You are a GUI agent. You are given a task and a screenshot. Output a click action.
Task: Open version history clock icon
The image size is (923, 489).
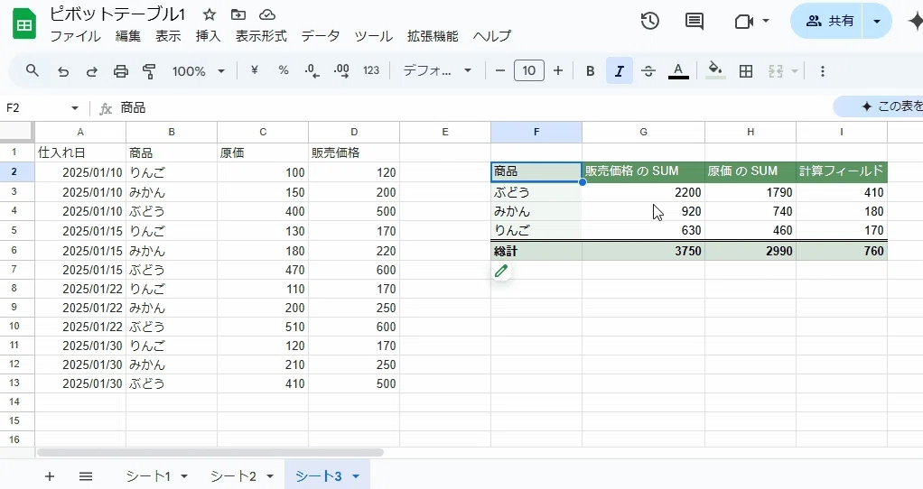click(650, 22)
